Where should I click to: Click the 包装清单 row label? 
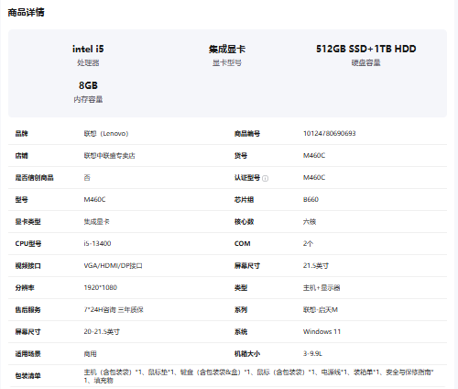pyautogui.click(x=27, y=376)
